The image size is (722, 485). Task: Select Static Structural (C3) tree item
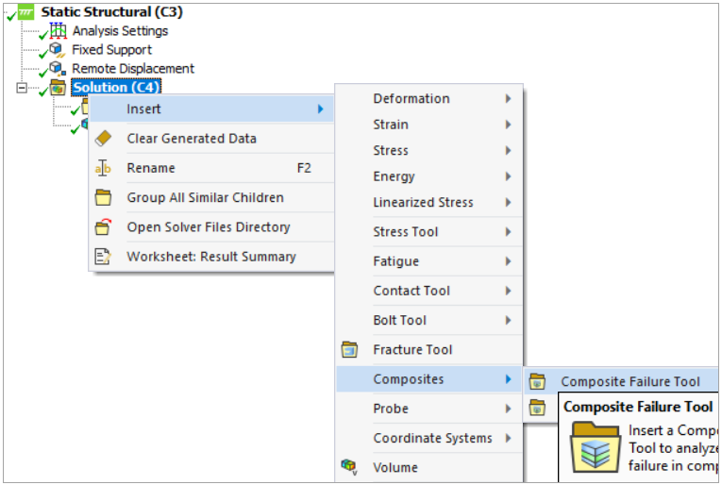[111, 12]
